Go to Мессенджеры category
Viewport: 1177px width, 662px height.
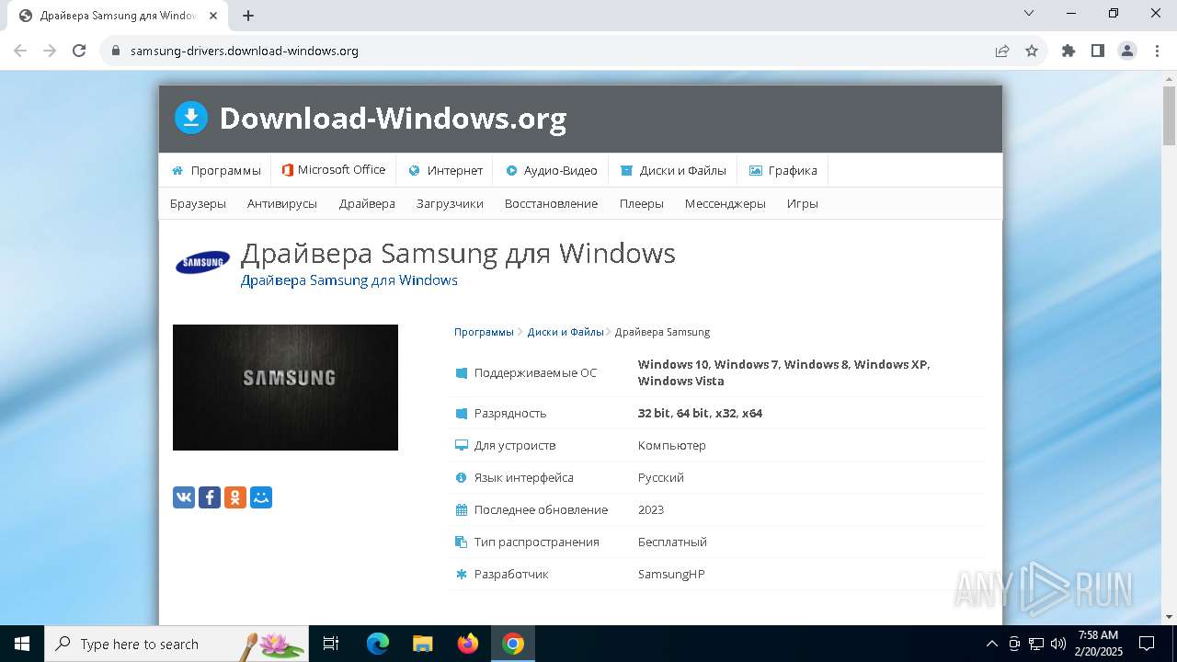pos(726,203)
